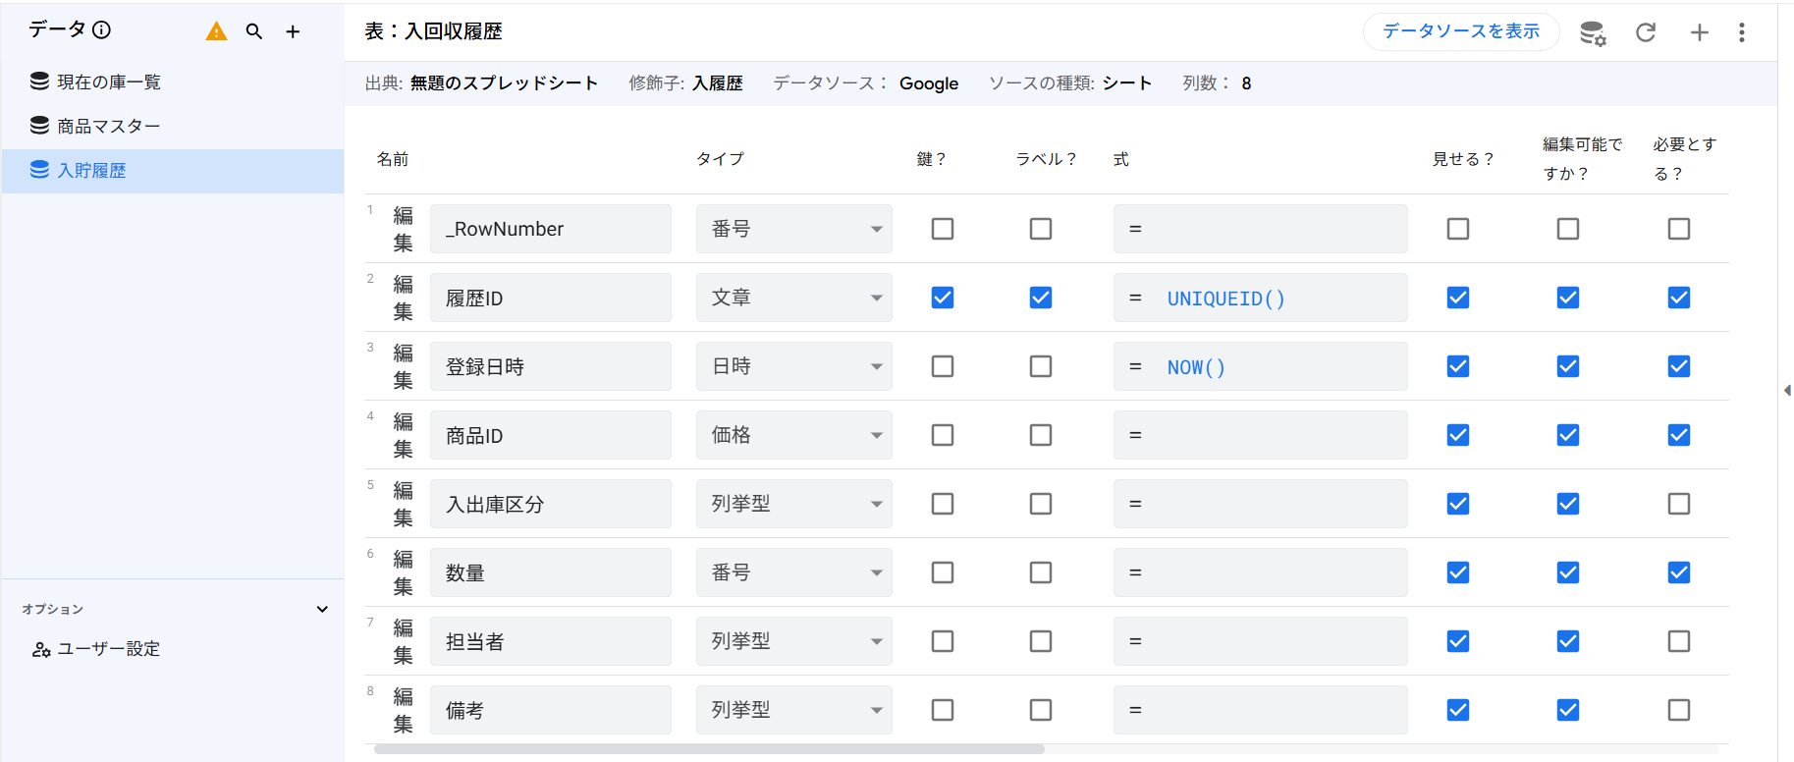Open the type dropdown for 備考
The height and width of the screenshot is (762, 1794).
pyautogui.click(x=794, y=710)
